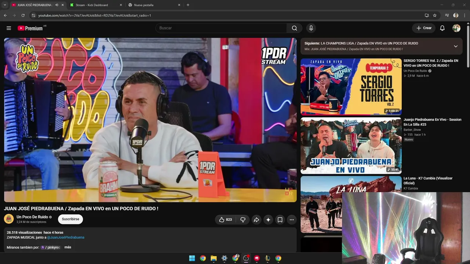Open the red Riot Client taskbar icon
470x264 pixels.
pos(257,258)
